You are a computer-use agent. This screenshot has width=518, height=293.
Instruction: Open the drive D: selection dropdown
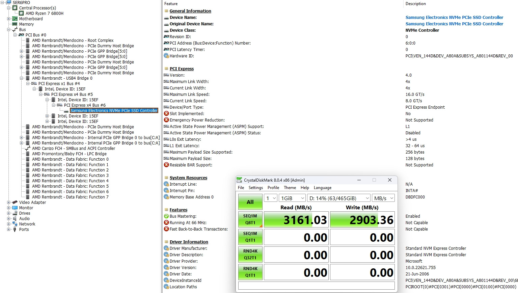click(338, 198)
